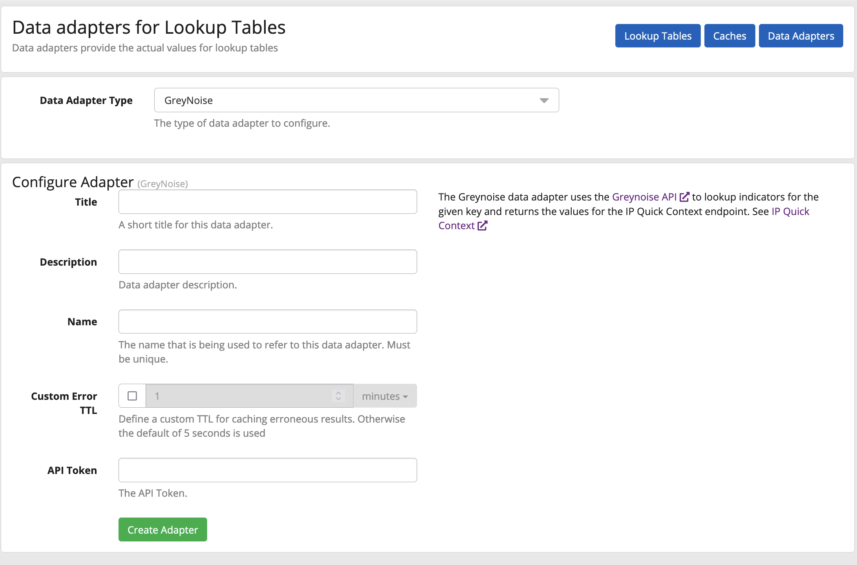Open the minutes unit dropdown
The width and height of the screenshot is (857, 565).
click(x=385, y=396)
